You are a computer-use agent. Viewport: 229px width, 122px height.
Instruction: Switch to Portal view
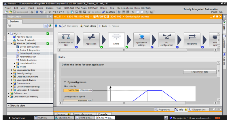pos(17,118)
